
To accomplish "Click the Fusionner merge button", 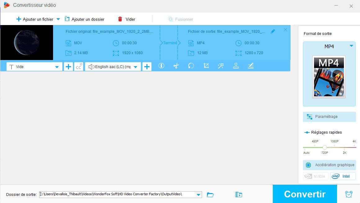I will pos(180,19).
